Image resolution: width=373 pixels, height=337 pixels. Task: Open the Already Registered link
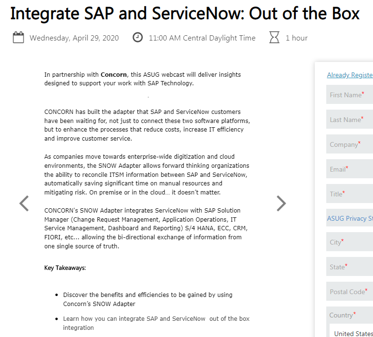[x=350, y=75]
